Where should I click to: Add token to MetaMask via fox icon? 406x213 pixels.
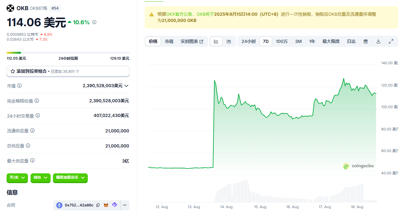[x=107, y=205]
